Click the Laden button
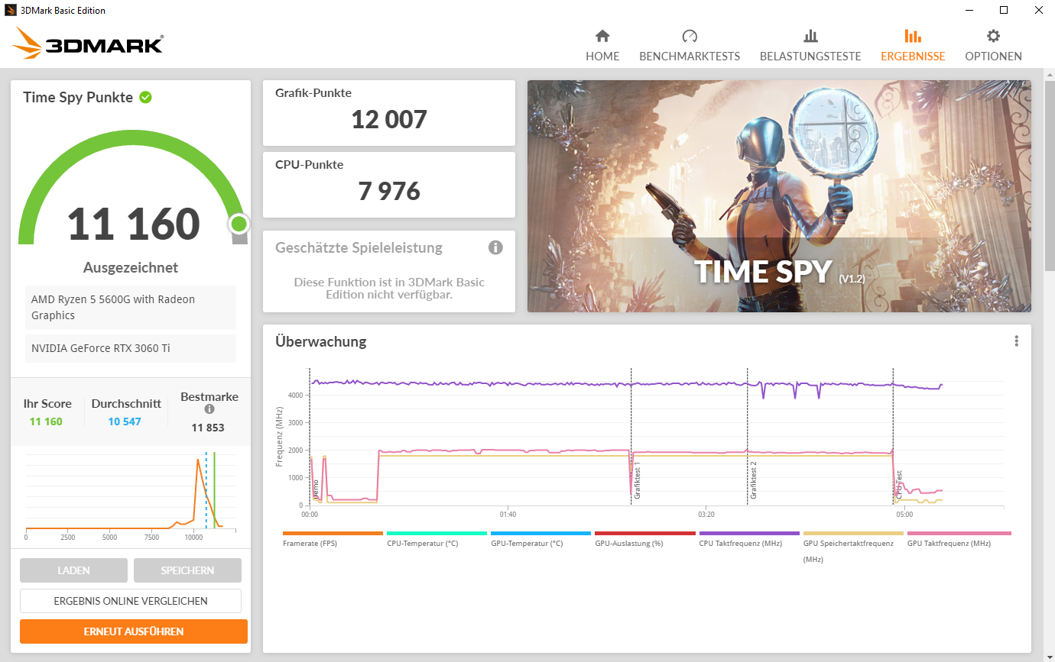This screenshot has width=1055, height=662. click(x=73, y=570)
